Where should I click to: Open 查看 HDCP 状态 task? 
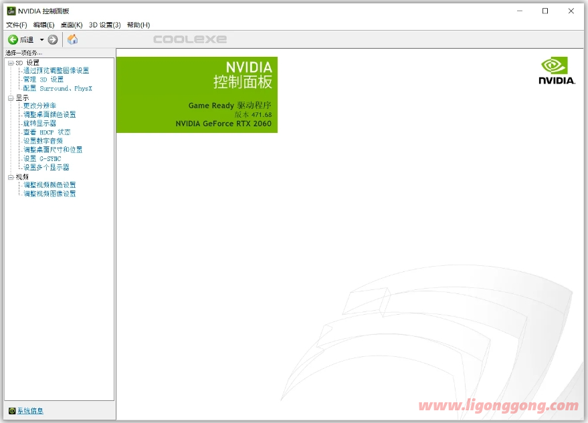coord(47,132)
